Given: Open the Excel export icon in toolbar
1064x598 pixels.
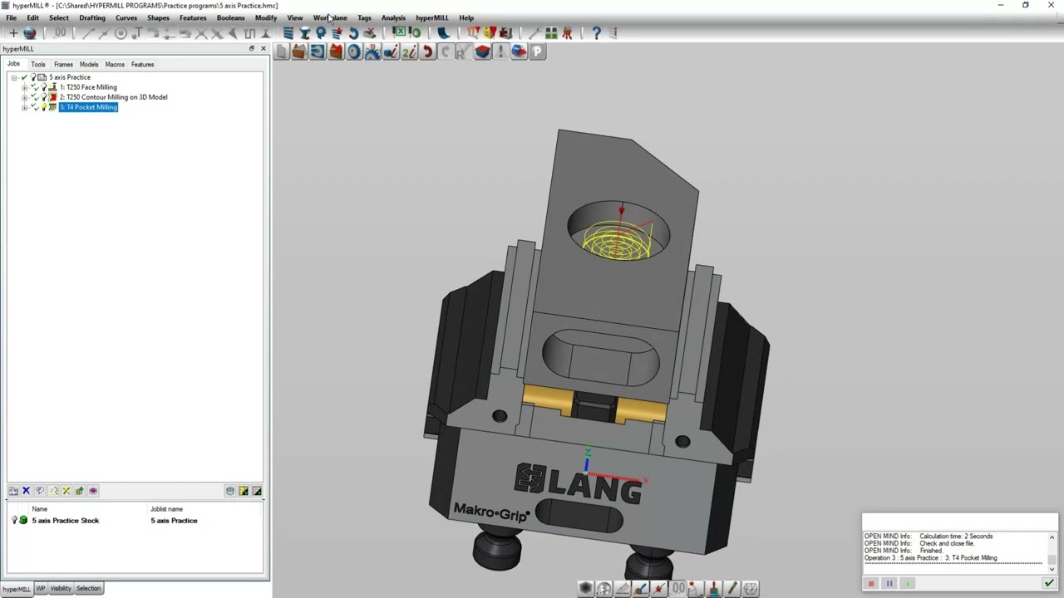Looking at the screenshot, I should click(x=400, y=33).
